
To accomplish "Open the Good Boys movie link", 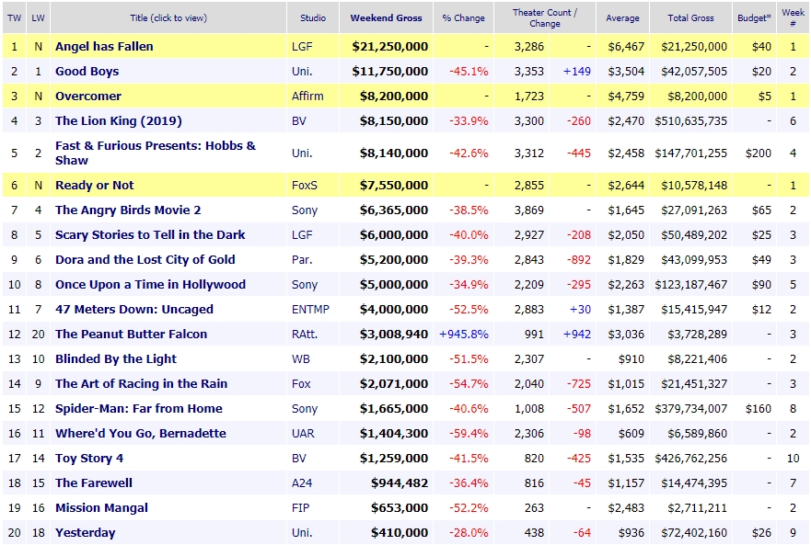I will 87,72.
